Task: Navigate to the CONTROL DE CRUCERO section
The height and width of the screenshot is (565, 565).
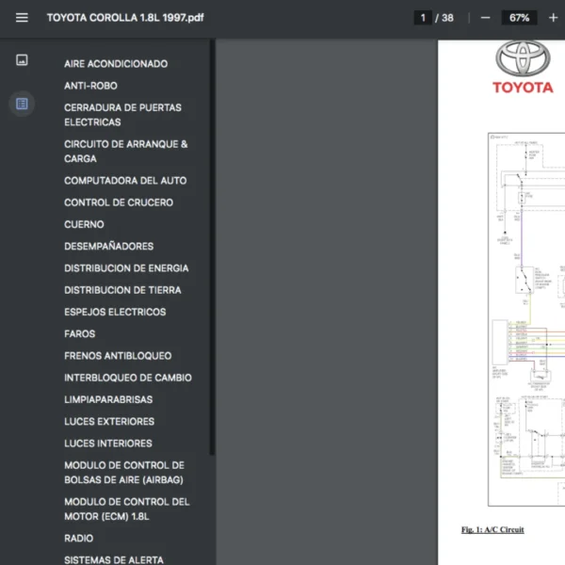Action: pos(119,202)
